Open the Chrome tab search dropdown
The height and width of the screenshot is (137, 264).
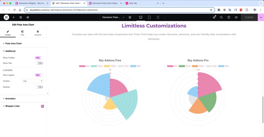point(261,3)
